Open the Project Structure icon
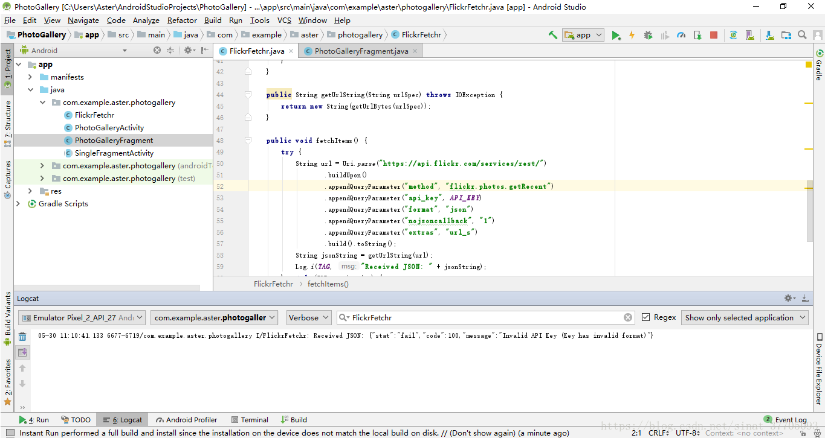Screen dimensions: 825x438 click(x=786, y=35)
